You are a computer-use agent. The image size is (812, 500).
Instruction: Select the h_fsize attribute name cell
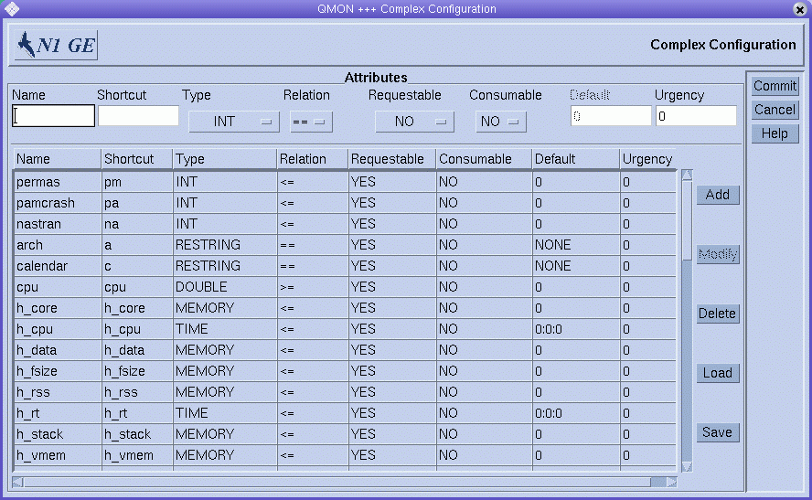coord(58,371)
